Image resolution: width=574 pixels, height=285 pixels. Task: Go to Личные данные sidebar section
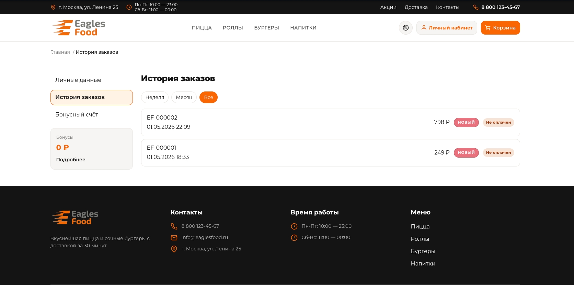[x=92, y=80]
